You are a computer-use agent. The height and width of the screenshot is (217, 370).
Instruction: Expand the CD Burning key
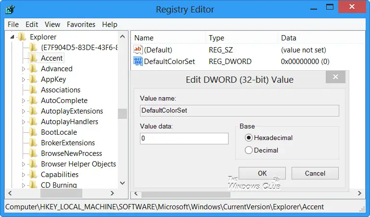point(24,185)
